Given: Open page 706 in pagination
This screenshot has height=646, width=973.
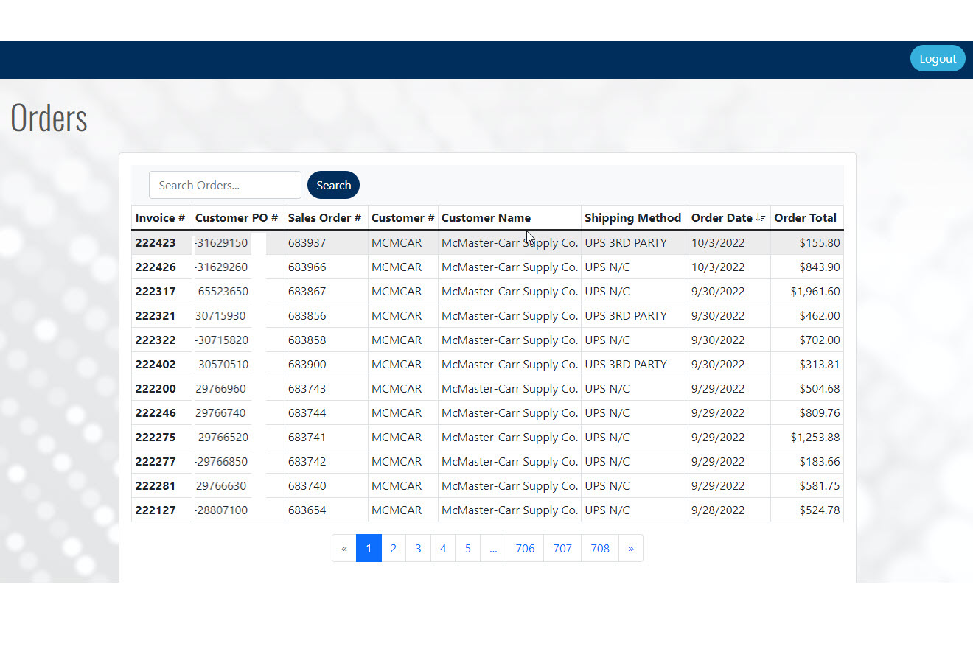Looking at the screenshot, I should tap(525, 548).
